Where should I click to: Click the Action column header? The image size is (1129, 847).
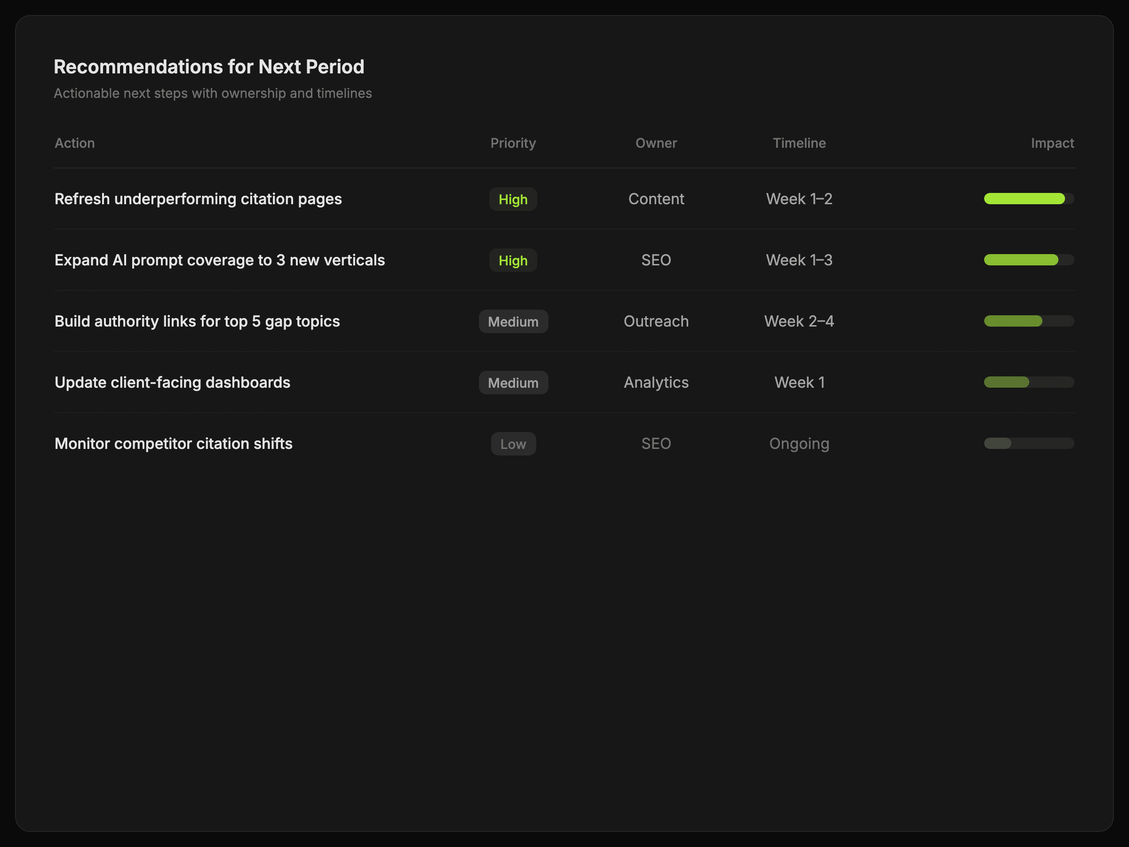[74, 143]
